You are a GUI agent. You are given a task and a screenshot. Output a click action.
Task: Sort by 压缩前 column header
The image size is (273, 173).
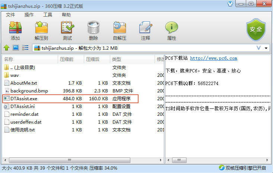coord(71,59)
